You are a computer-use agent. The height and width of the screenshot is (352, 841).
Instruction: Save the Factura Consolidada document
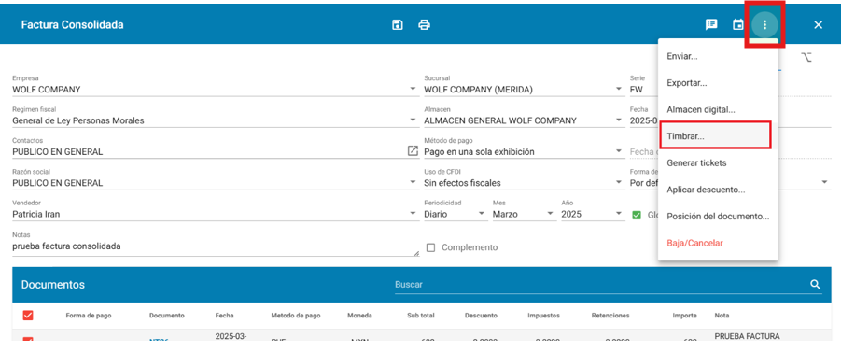(398, 24)
